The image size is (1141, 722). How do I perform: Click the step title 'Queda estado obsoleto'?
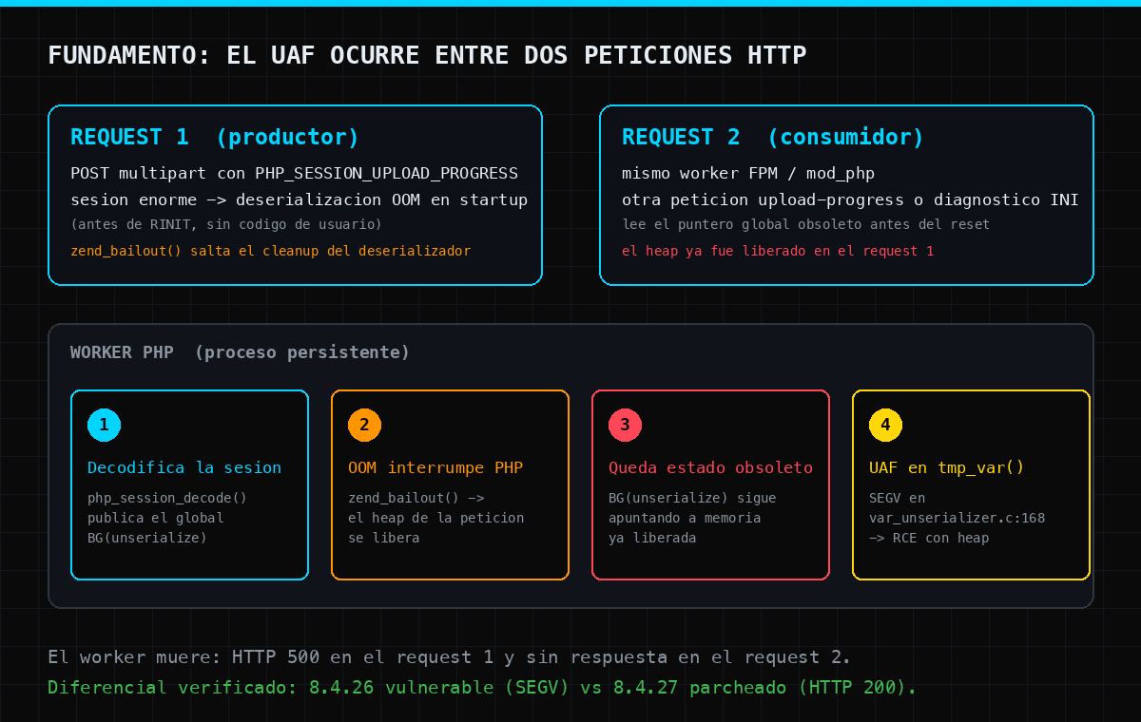710,468
